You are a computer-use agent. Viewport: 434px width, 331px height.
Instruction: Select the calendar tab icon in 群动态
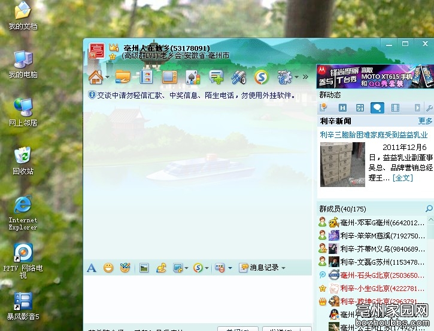pos(360,108)
